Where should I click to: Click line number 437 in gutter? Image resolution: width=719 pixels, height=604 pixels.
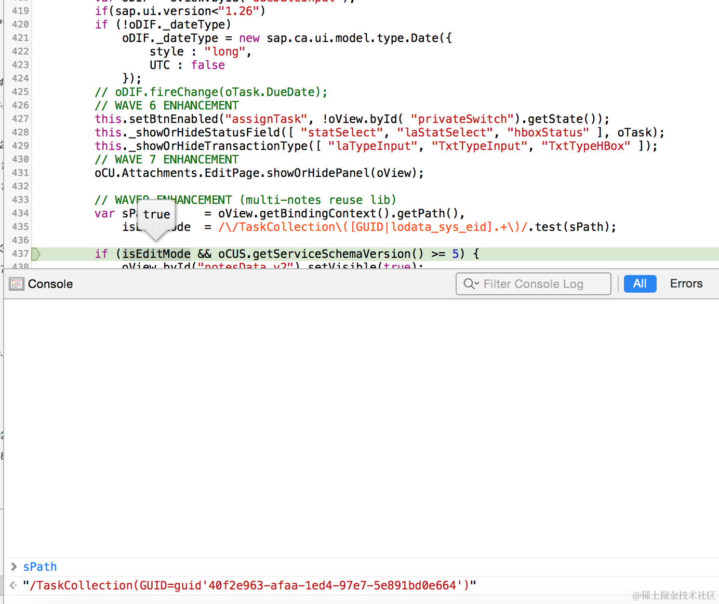(x=20, y=254)
